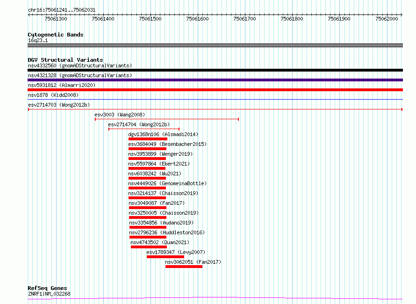Click the esv2714704 (Wong2012b) label
Screen dimensions: 416x304
point(139,124)
